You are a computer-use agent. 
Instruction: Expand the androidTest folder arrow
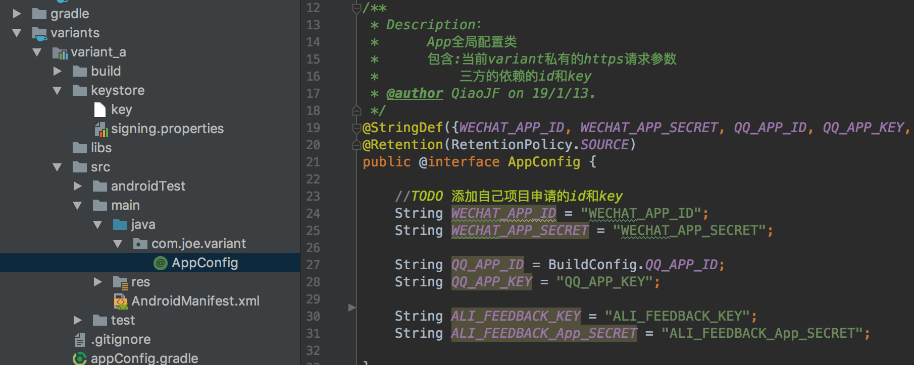[77, 186]
